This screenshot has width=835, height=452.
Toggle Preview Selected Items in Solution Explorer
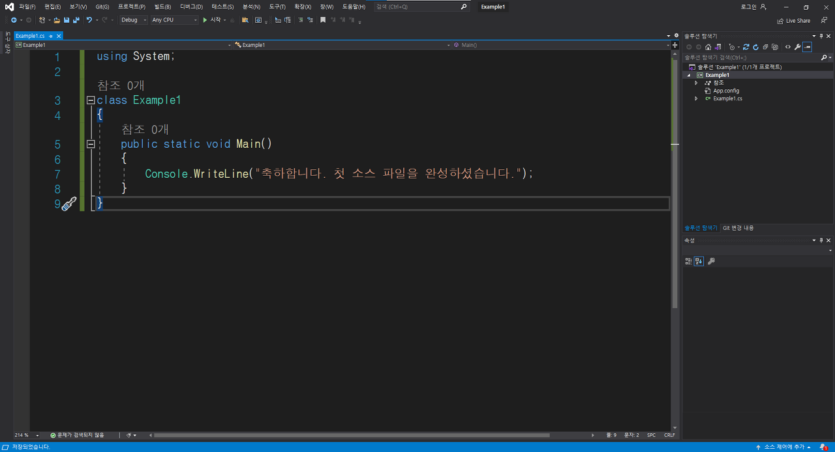point(807,47)
